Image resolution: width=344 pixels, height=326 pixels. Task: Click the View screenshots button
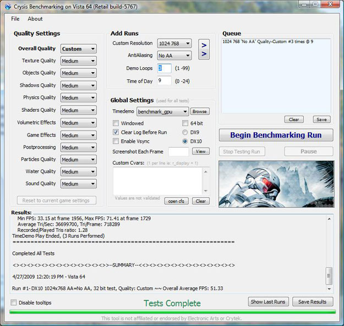coord(201,151)
